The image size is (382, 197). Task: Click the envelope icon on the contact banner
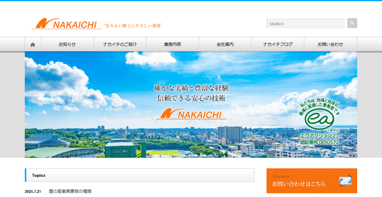(345, 181)
